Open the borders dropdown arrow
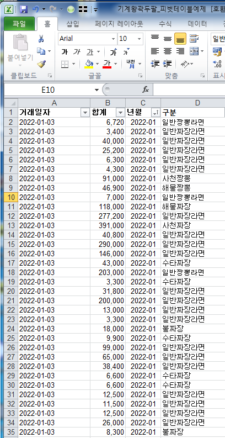225x438 pixels. point(73,64)
